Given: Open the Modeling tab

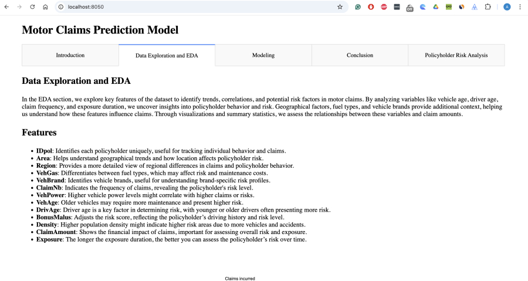Looking at the screenshot, I should pos(263,55).
